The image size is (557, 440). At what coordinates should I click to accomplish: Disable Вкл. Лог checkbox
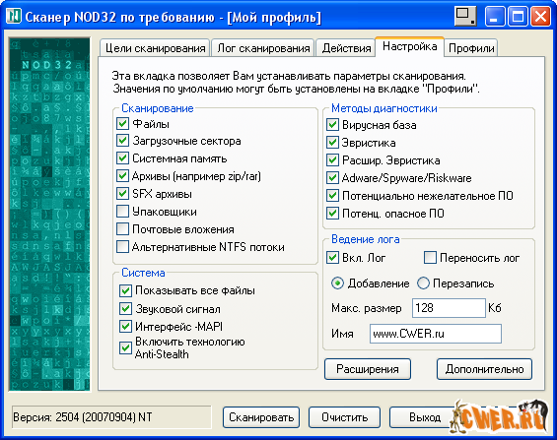(332, 258)
